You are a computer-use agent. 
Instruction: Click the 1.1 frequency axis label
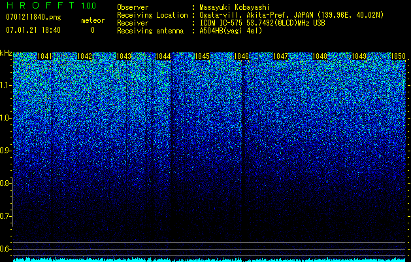(x=6, y=85)
